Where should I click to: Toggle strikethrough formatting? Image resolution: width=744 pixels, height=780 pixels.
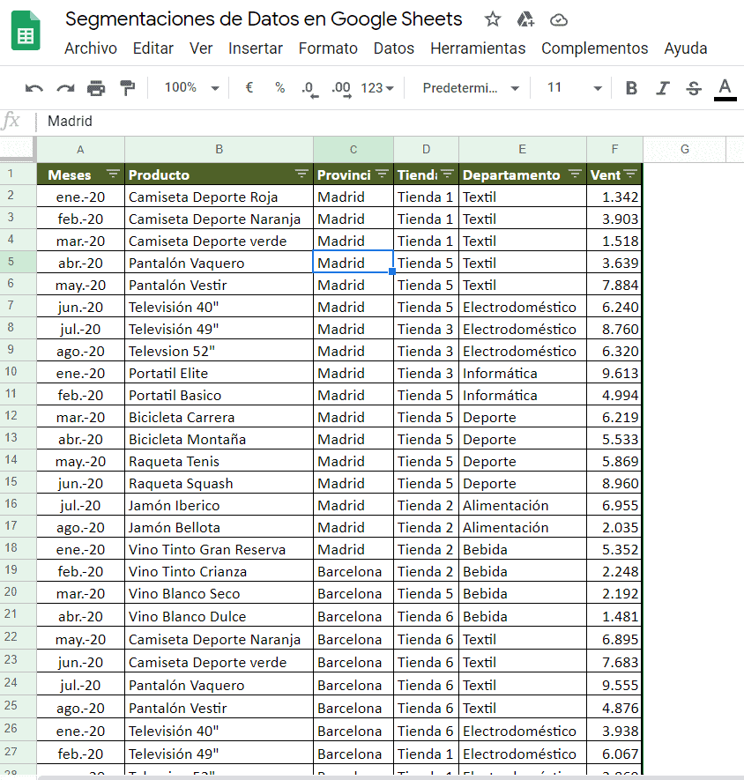click(694, 88)
